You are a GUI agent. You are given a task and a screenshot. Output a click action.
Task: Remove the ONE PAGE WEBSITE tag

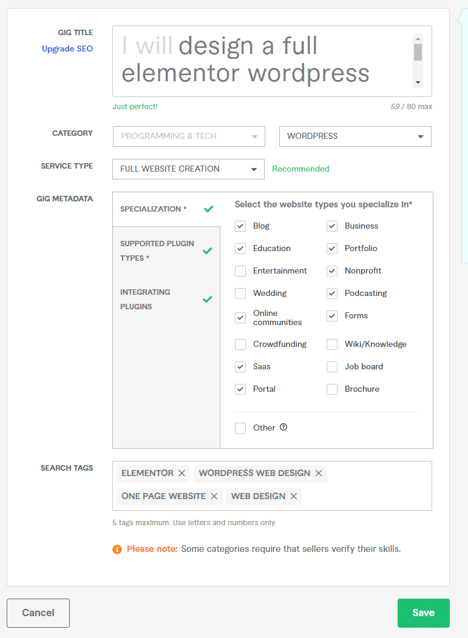coord(214,497)
